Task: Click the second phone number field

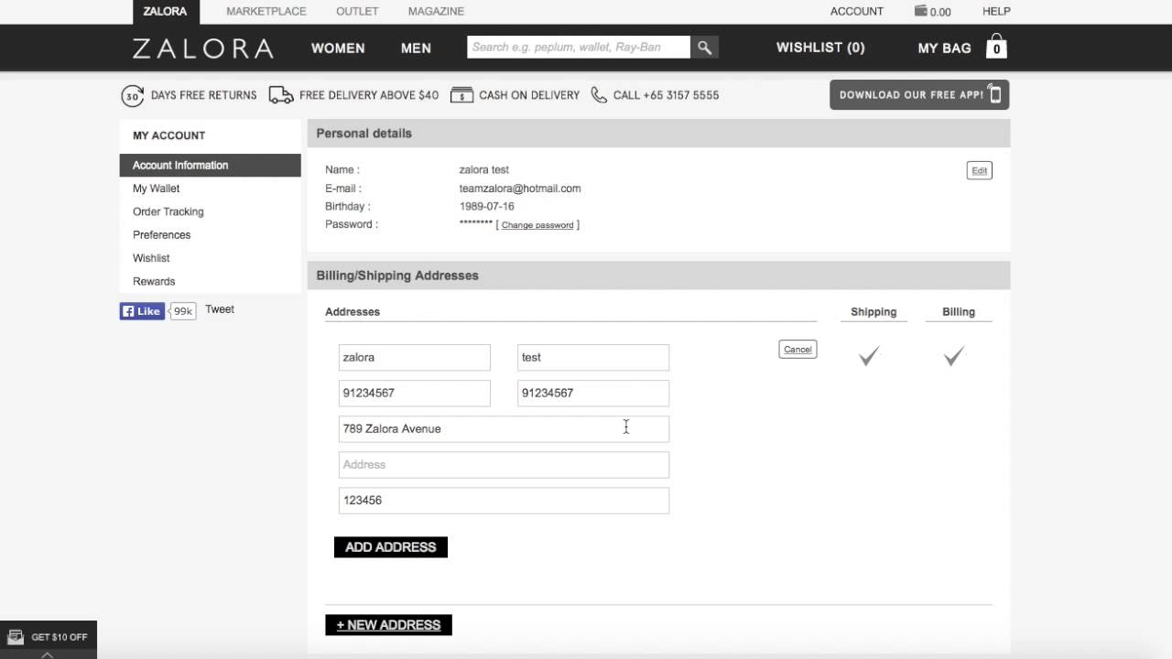Action: point(593,393)
